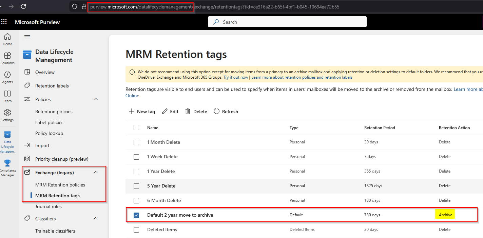Screen dimensions: 483x238
Task: Collapse the Exchange (legacy) section chevron
Action: point(96,173)
